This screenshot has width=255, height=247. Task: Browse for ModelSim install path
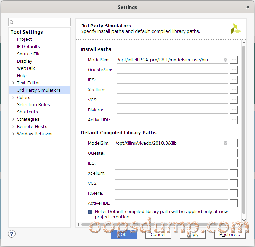234,60
